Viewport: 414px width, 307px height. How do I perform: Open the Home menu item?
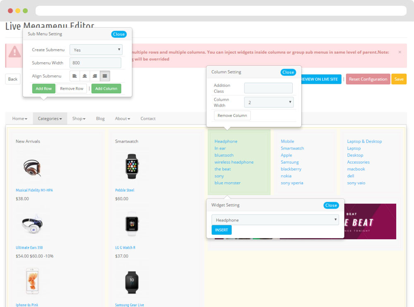tap(20, 119)
